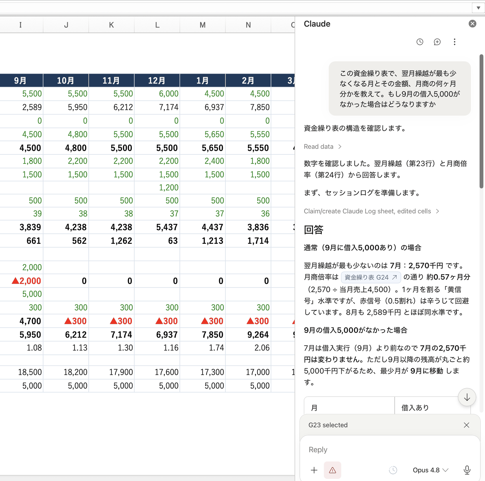Expand the Claim/create Claude Log sheet step
This screenshot has width=485, height=481.
372,211
